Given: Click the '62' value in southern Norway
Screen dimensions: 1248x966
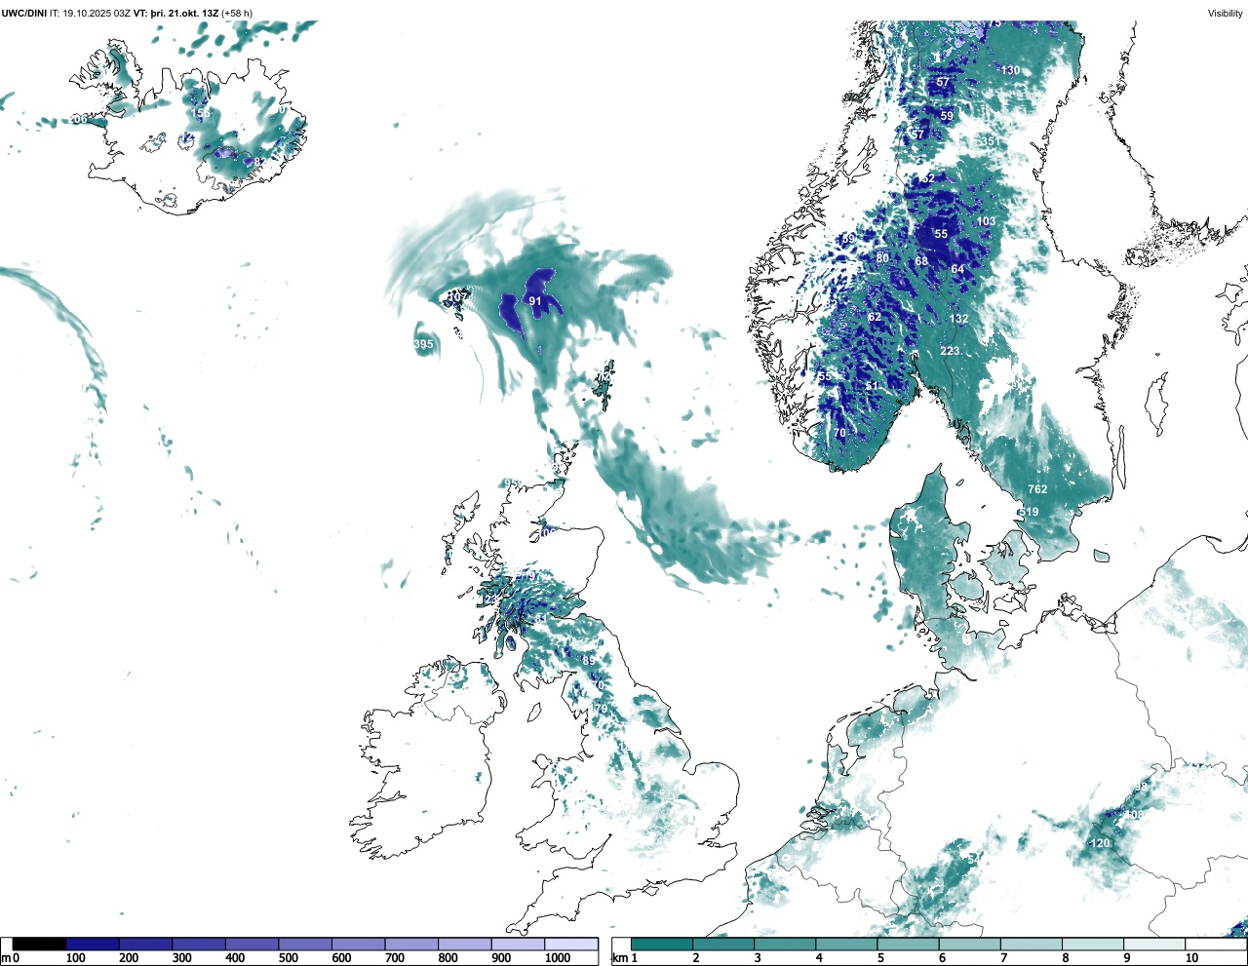Looking at the screenshot, I should (875, 318).
